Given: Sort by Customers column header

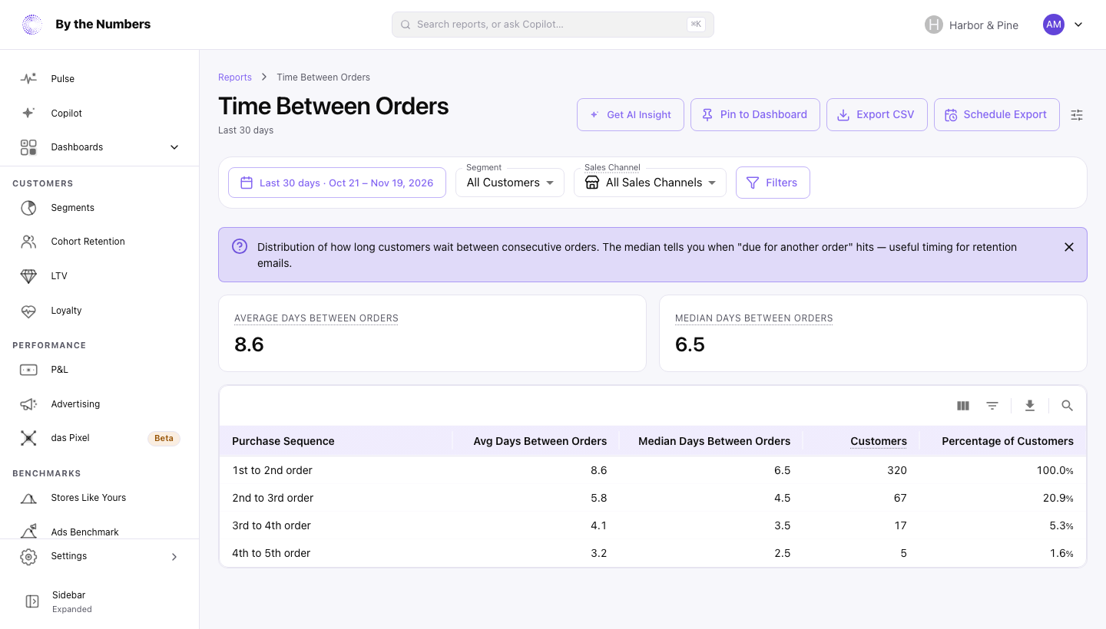Looking at the screenshot, I should click(x=879, y=441).
